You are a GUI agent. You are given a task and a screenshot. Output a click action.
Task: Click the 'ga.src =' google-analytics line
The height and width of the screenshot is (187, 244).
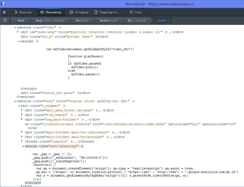(x=137, y=172)
